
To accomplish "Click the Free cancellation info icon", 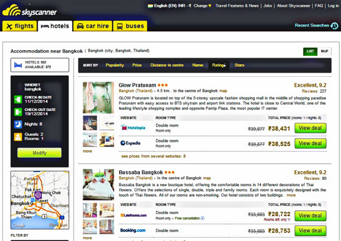I will [202, 218].
